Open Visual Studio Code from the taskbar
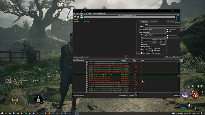Screen dimensions: 205x115 (x=42, y=114)
